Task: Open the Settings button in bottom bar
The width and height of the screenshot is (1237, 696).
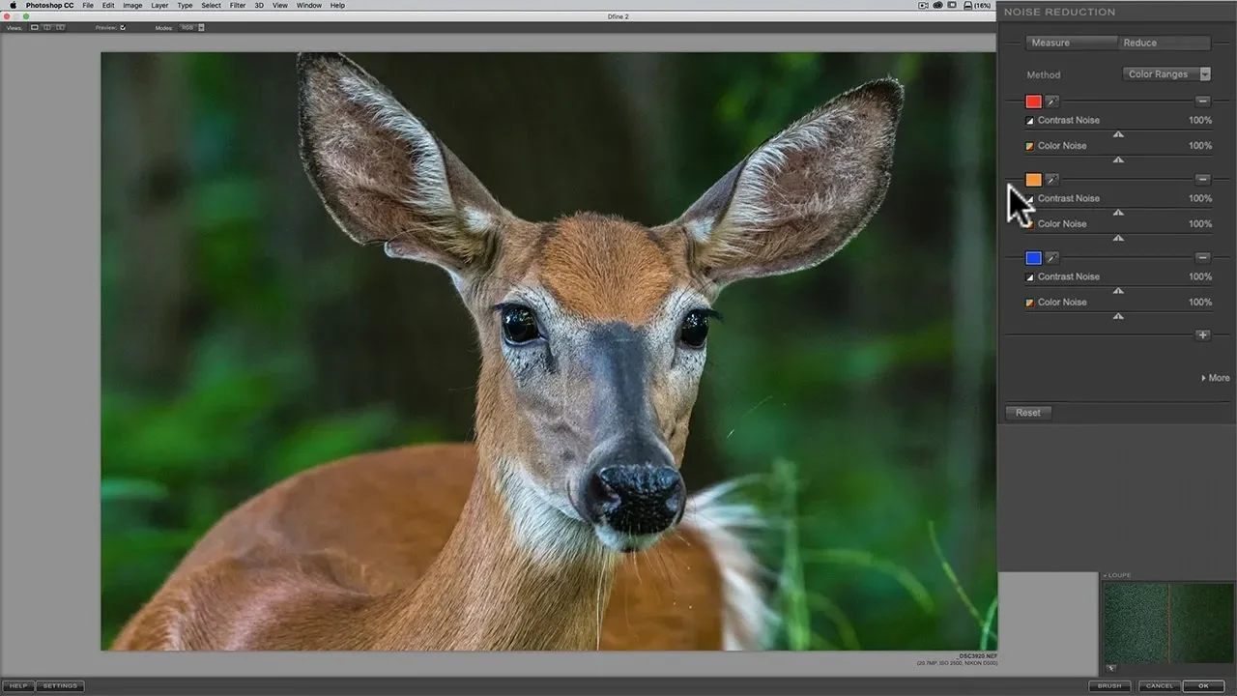Action: pos(60,686)
